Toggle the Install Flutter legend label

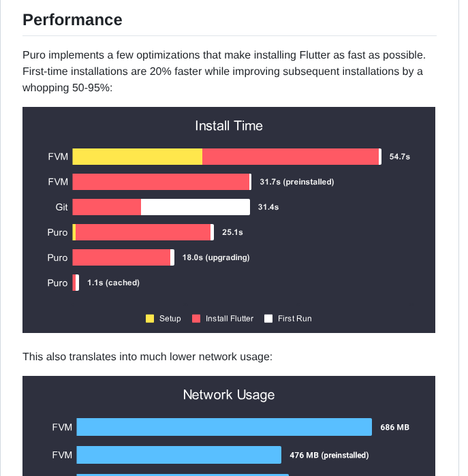tap(230, 319)
